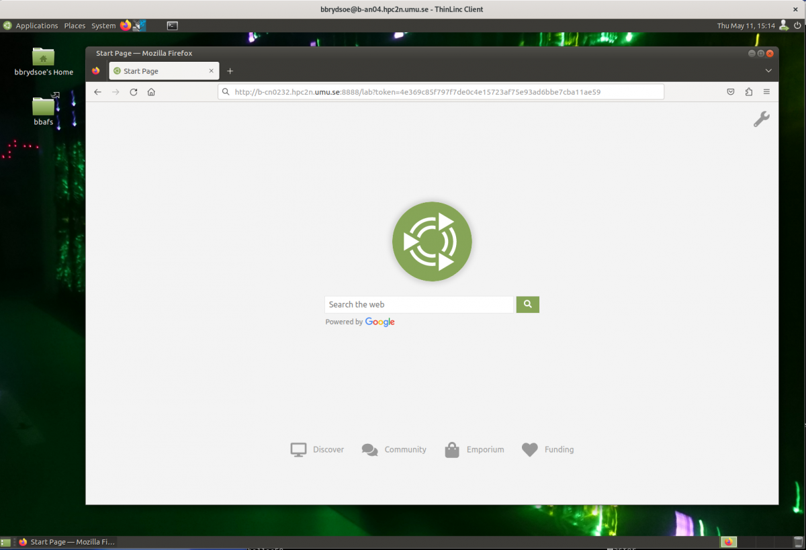Select the Start Page tab
Viewport: 806px width, 550px height.
(164, 71)
